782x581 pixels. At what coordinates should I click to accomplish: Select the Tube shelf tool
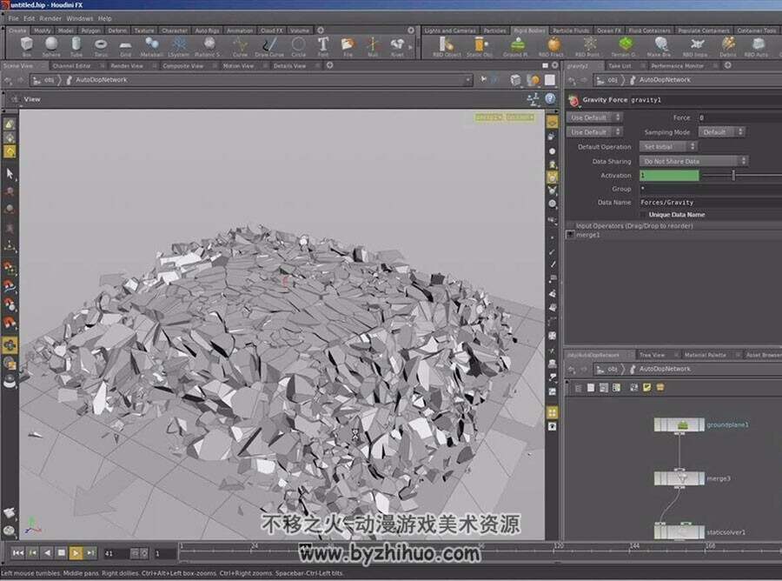point(76,47)
